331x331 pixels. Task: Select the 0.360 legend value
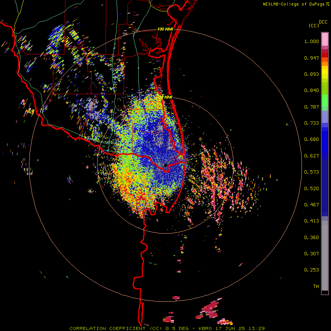312,238
